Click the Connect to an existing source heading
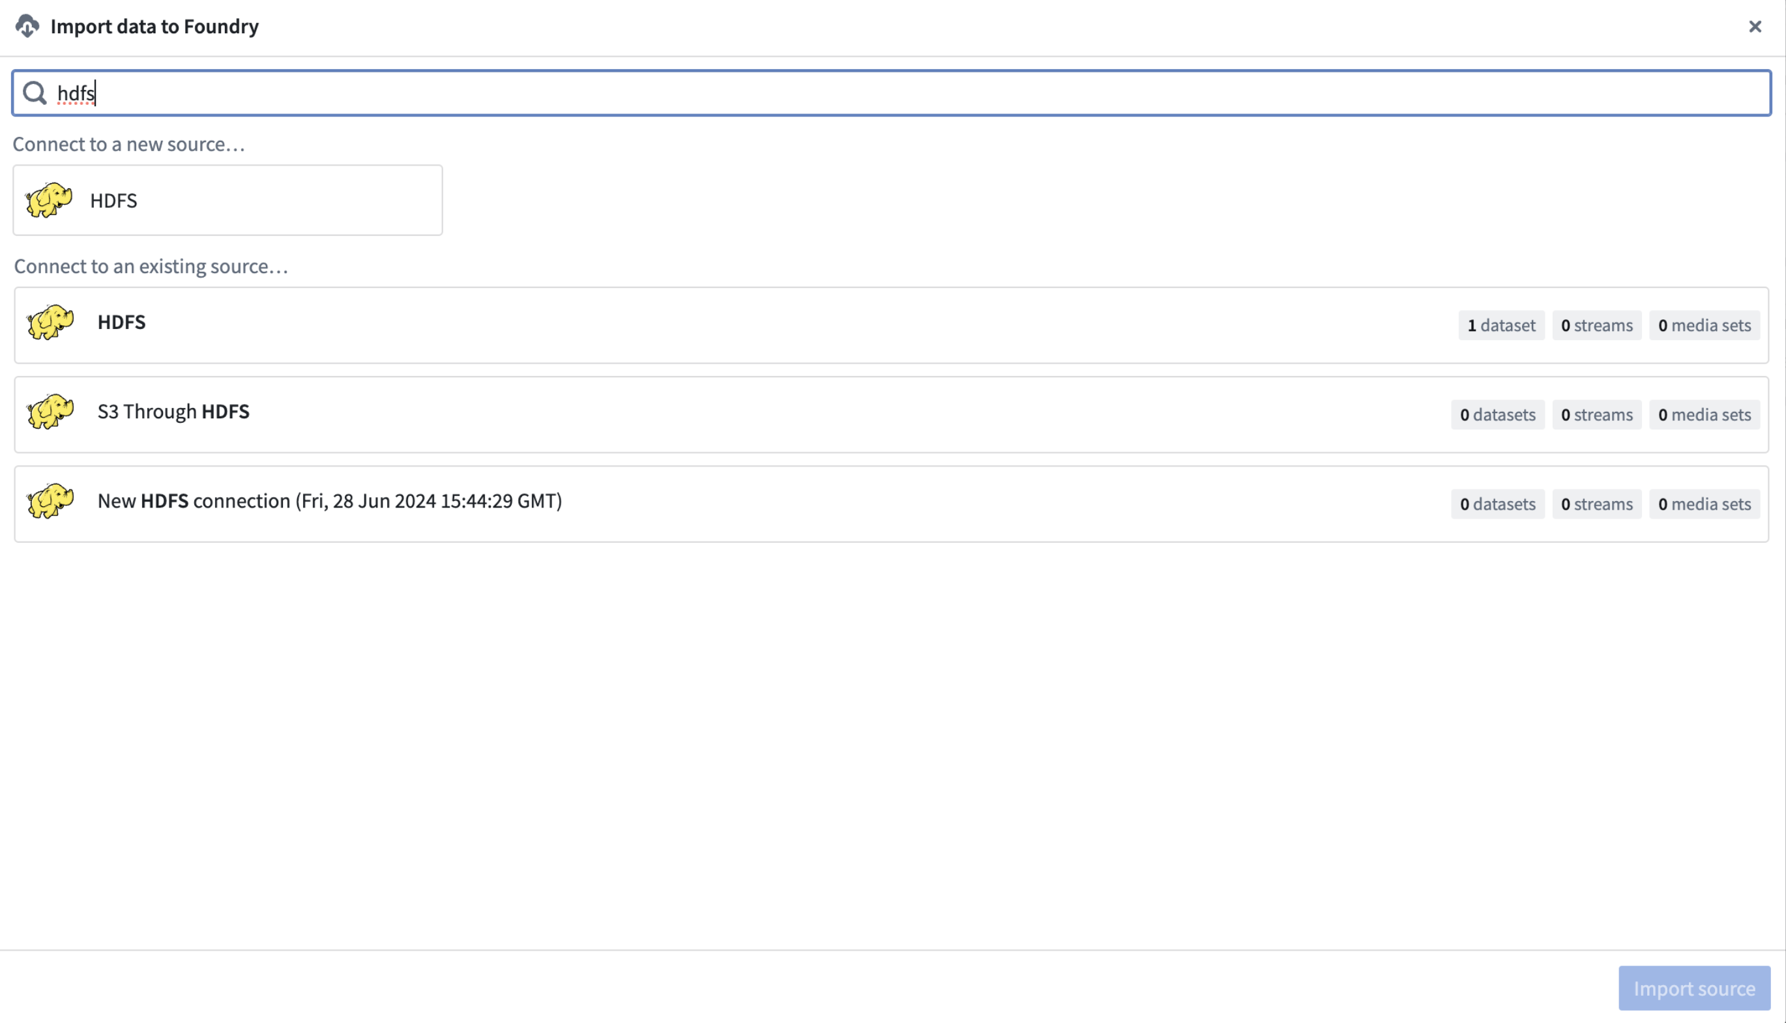Screen dimensions: 1786x1023 click(151, 267)
